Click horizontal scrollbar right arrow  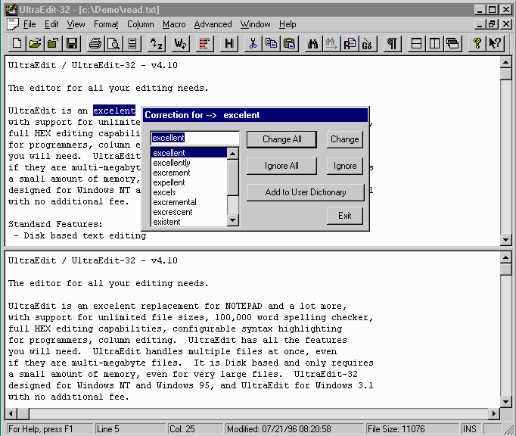(x=493, y=413)
